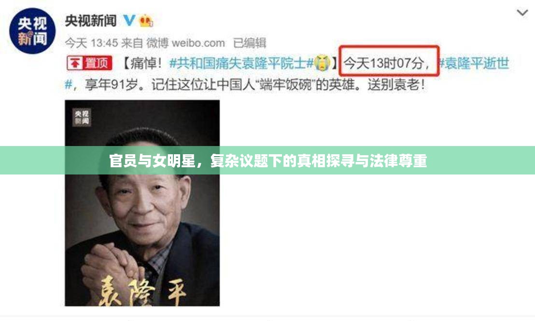
Task: Open the 央视新闻 account name link
Action: [91, 21]
